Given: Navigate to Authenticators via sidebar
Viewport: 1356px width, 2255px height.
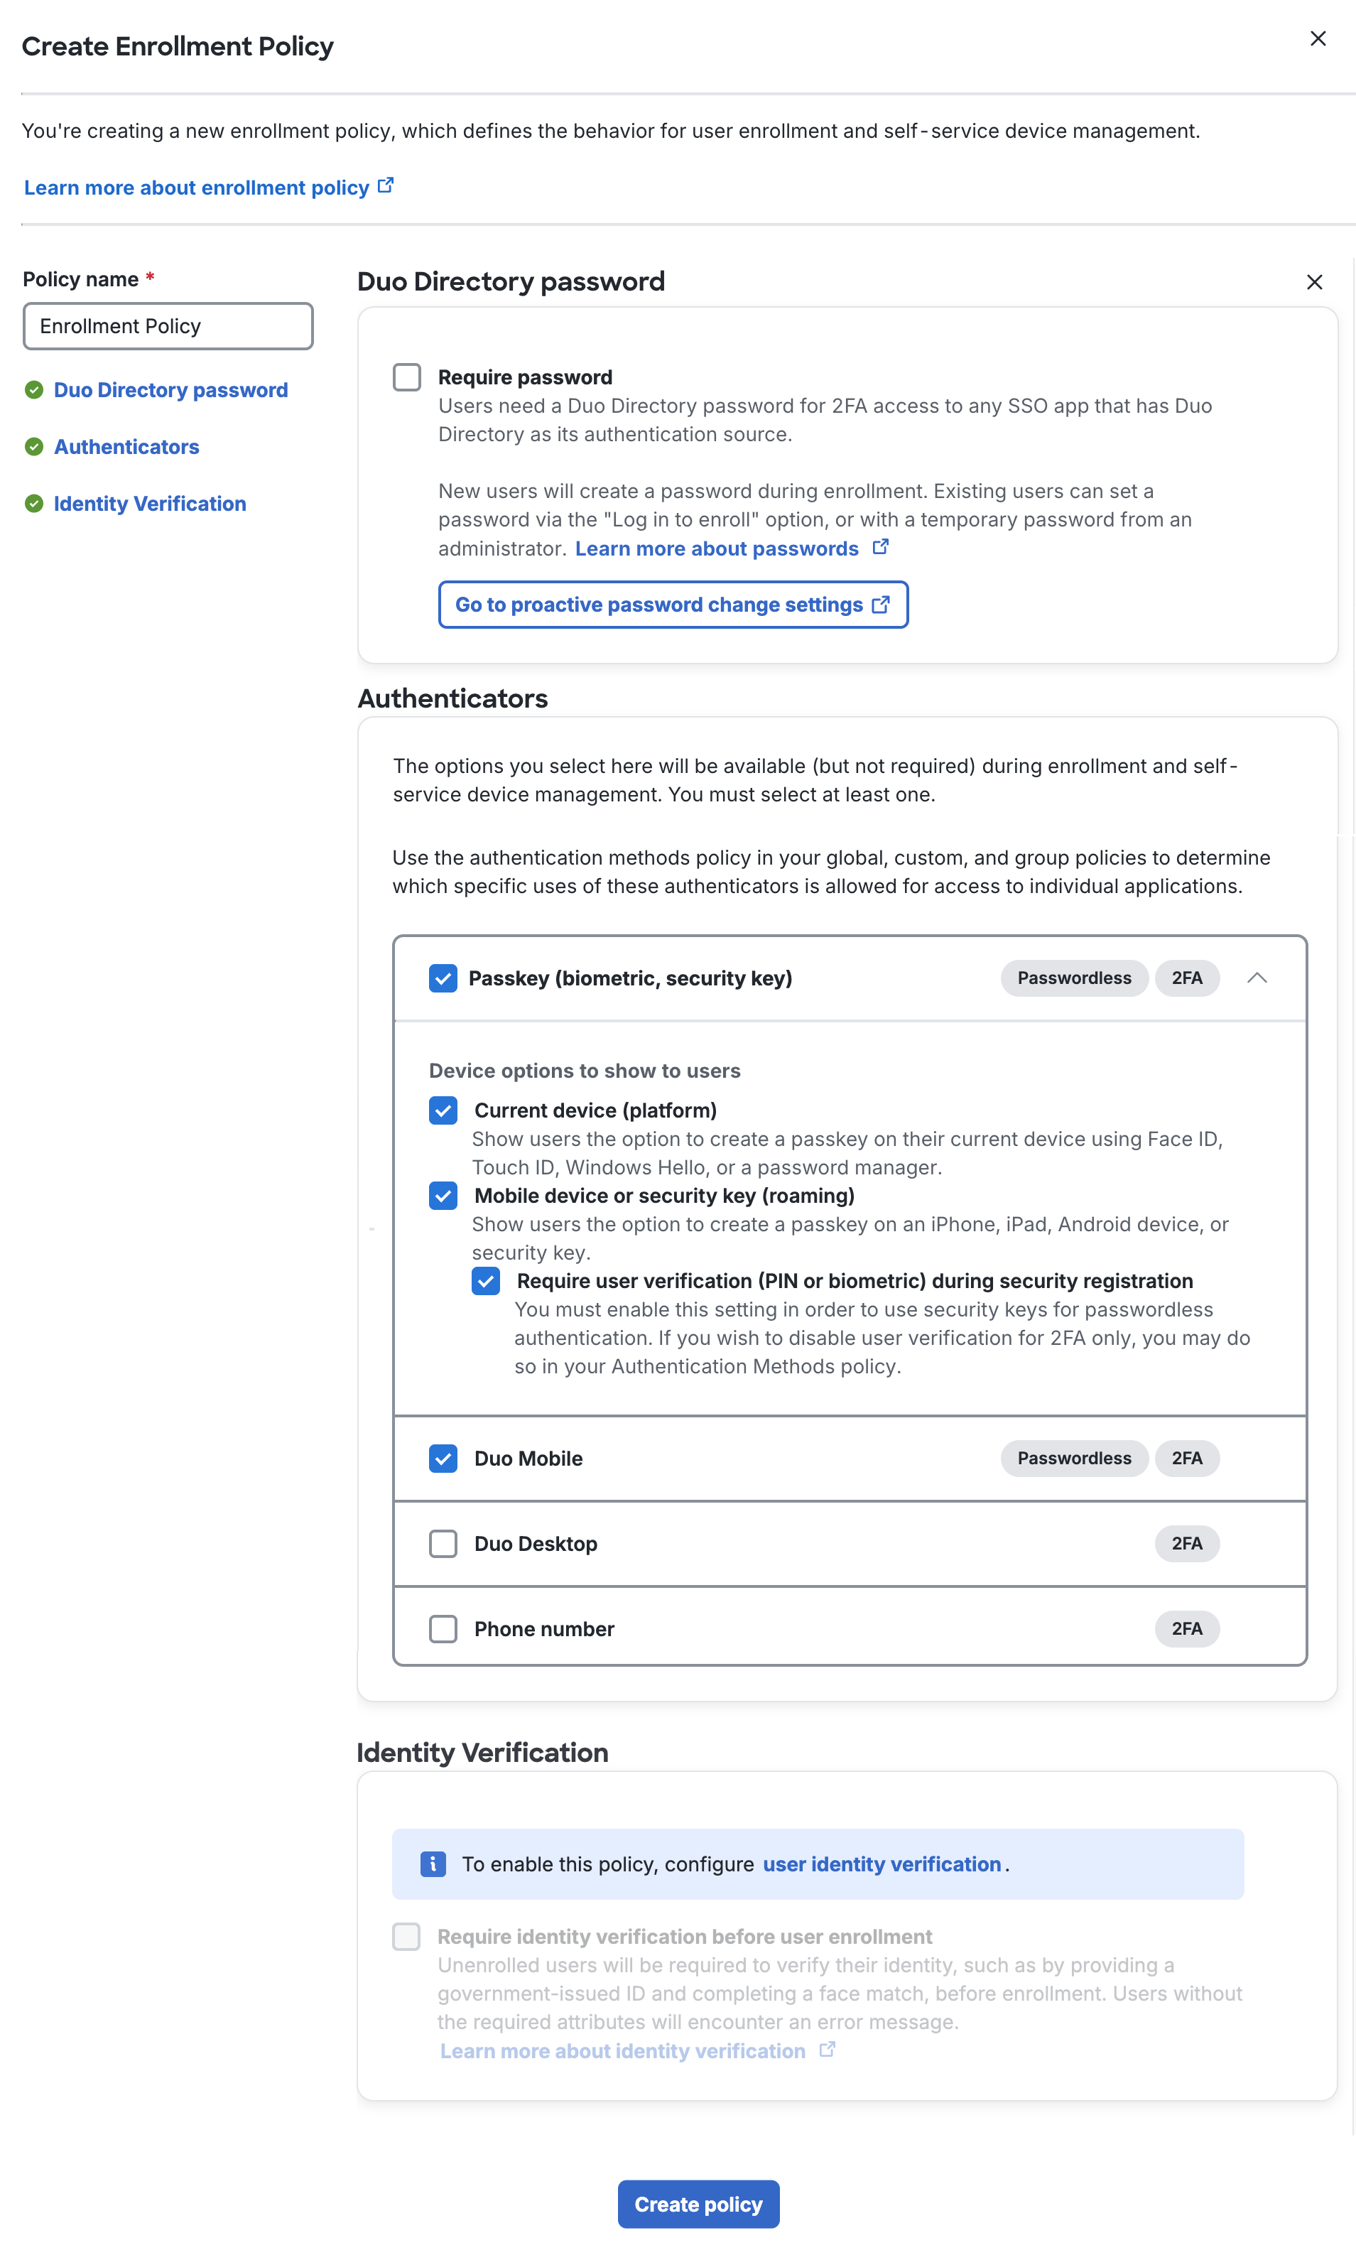Looking at the screenshot, I should point(126,447).
